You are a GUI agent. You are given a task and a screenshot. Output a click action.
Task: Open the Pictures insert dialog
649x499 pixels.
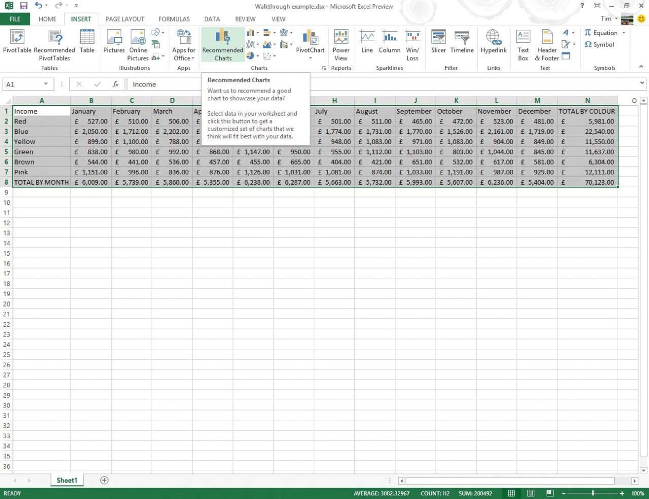(114, 44)
